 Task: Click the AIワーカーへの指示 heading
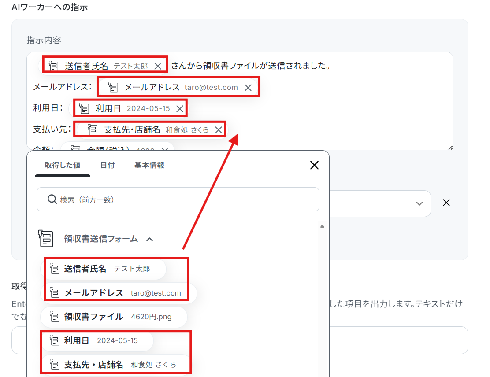[50, 7]
